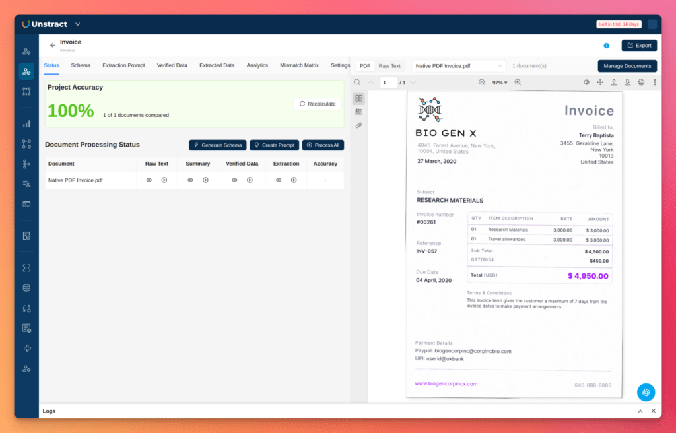Click the floating blue chat assistant button
This screenshot has width=676, height=433.
click(x=646, y=392)
